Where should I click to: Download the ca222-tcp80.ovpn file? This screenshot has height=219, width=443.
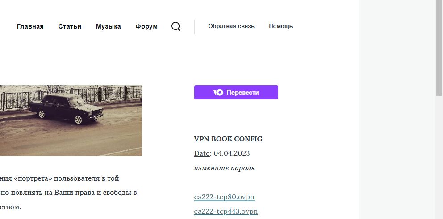[224, 197]
